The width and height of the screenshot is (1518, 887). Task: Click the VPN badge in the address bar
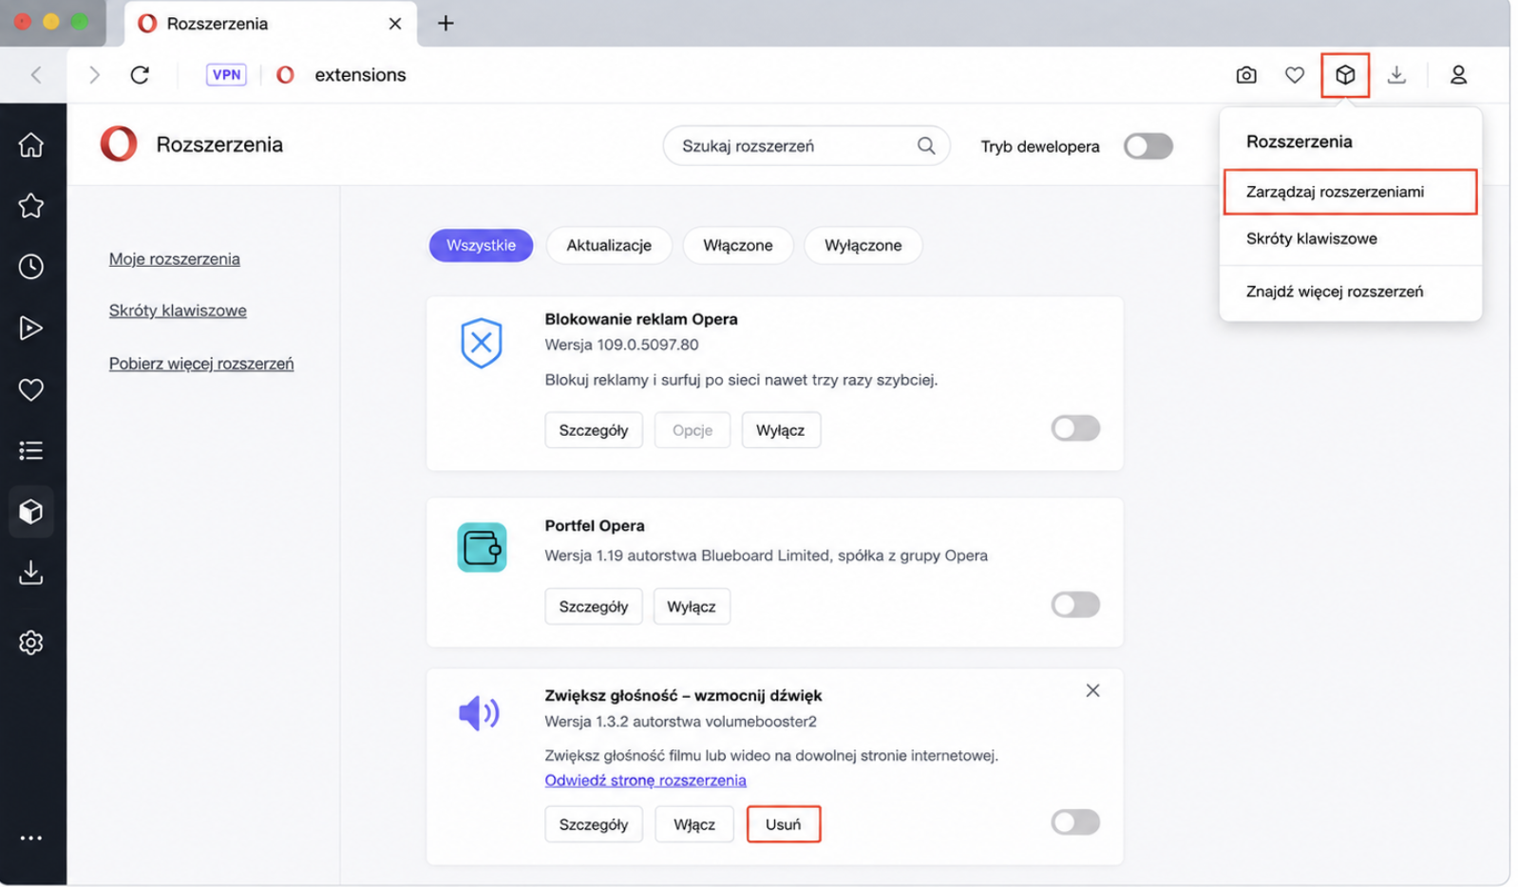(226, 75)
